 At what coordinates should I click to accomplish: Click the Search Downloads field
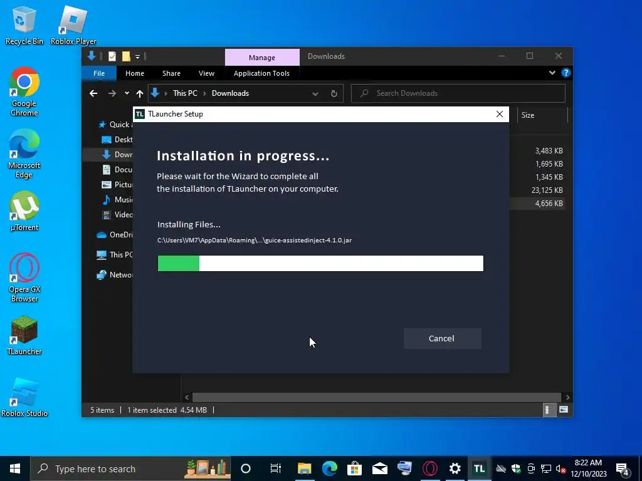(x=458, y=93)
